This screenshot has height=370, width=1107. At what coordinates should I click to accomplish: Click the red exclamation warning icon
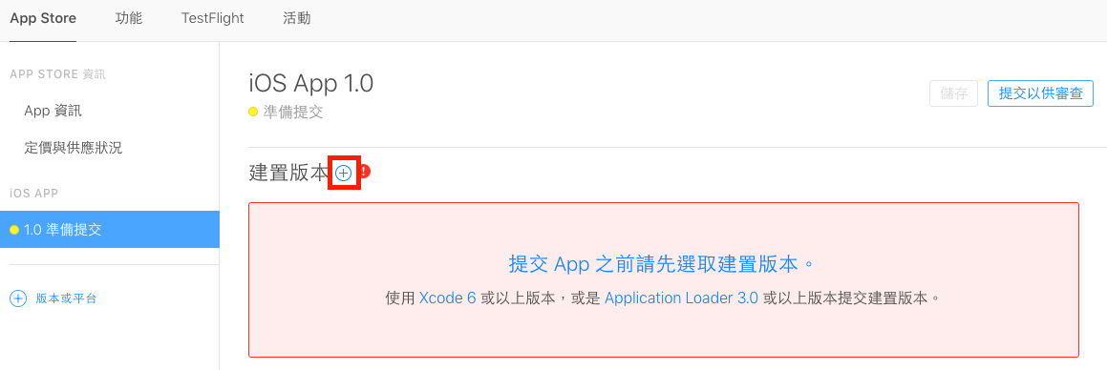pos(365,172)
